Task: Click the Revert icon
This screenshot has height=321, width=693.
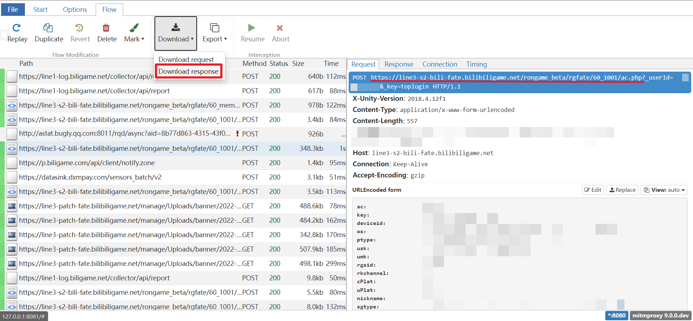Action: tap(80, 28)
